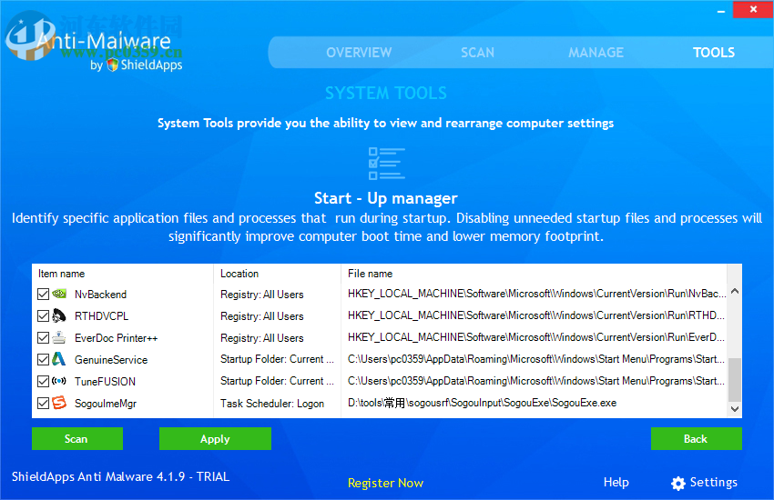The image size is (774, 500).
Task: Click the green Scan button
Action: pyautogui.click(x=77, y=438)
